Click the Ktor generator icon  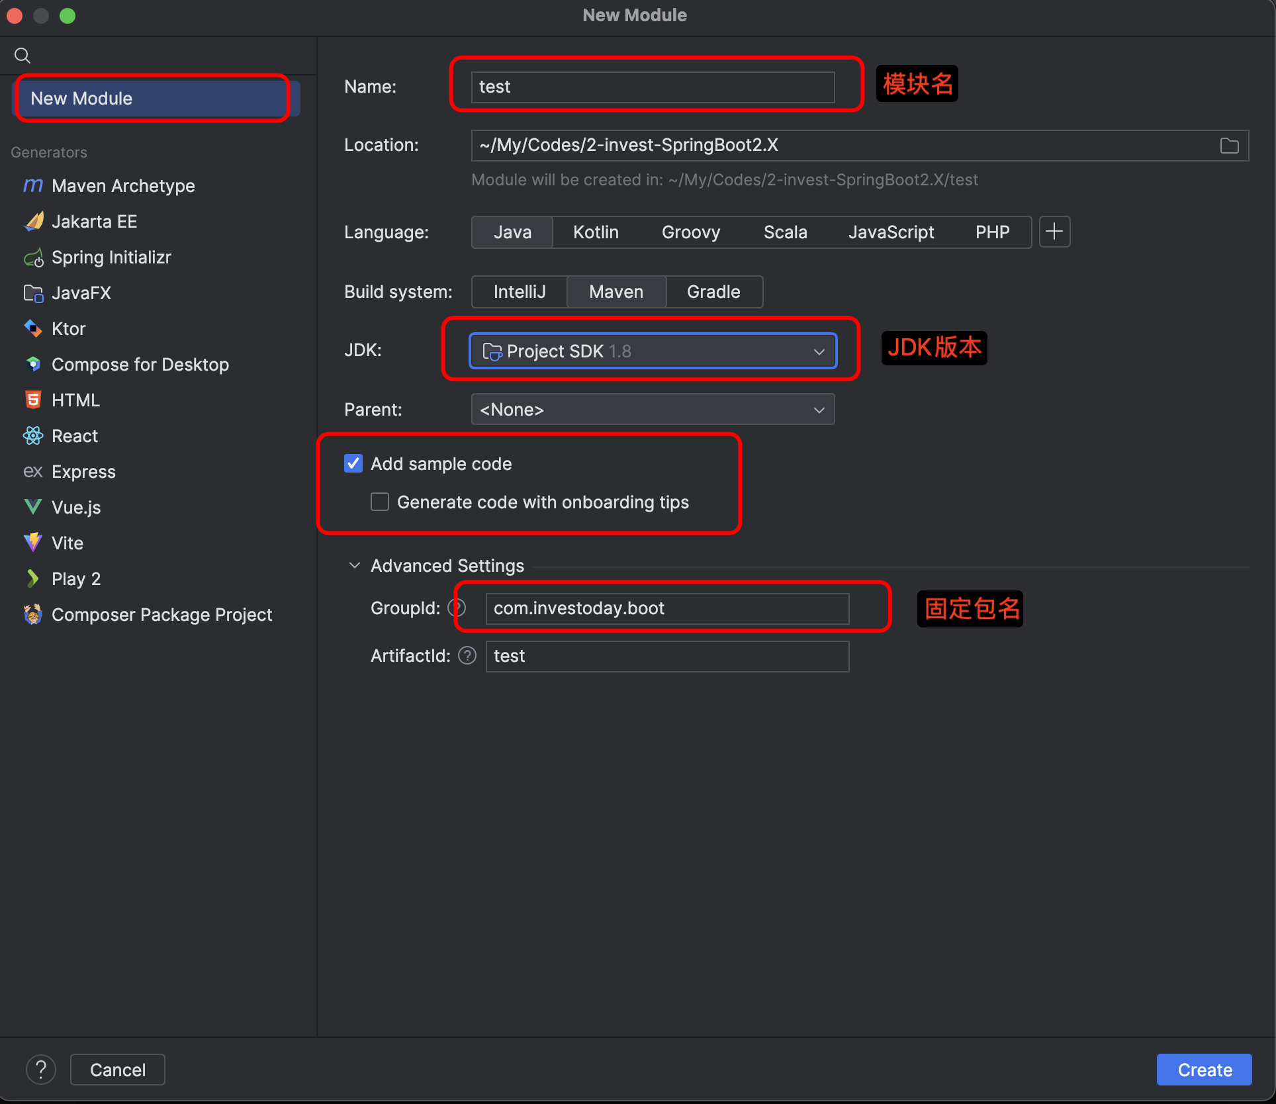[x=32, y=329]
